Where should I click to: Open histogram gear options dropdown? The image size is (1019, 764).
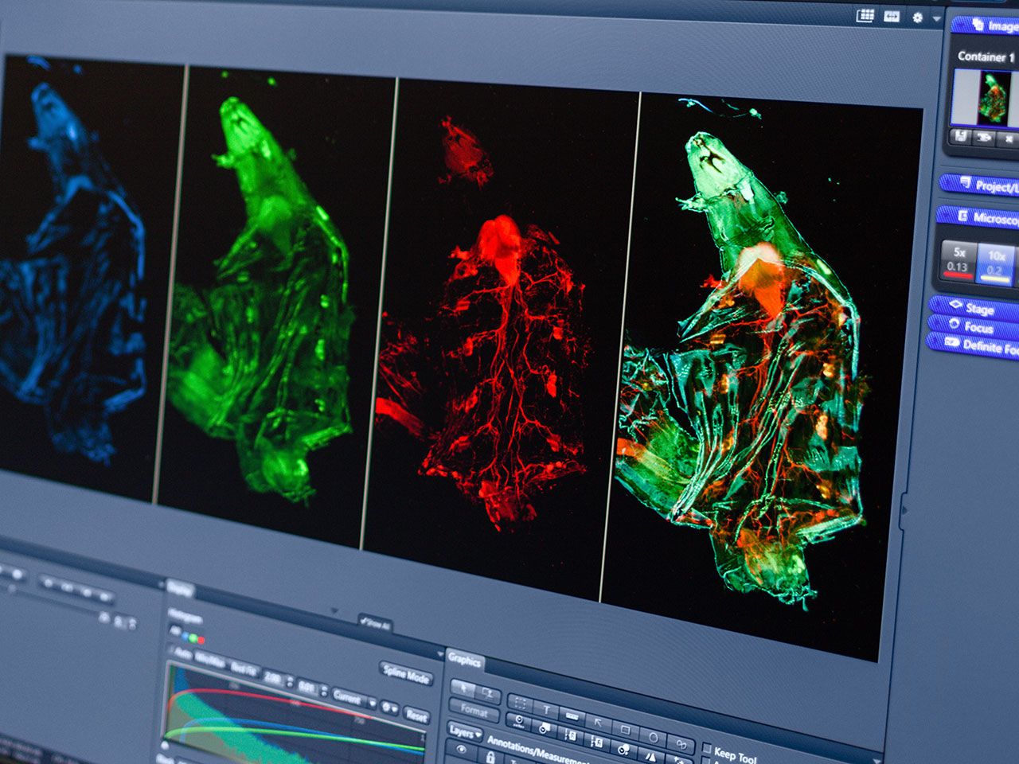tap(389, 707)
